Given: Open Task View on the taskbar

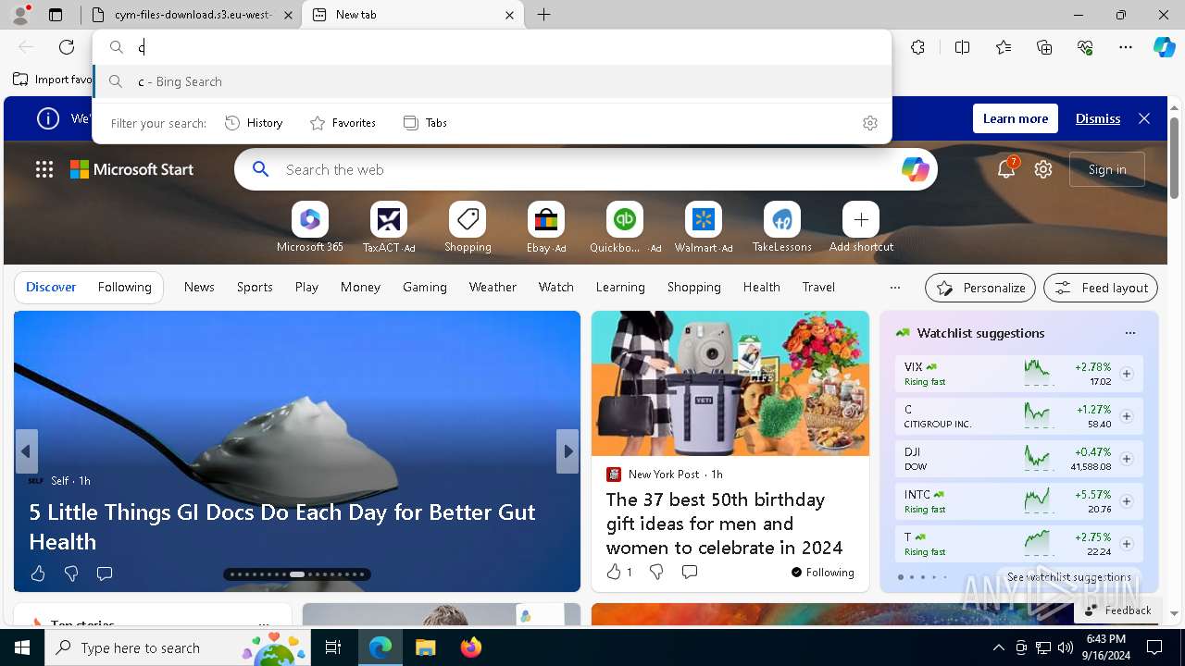Looking at the screenshot, I should (x=333, y=647).
